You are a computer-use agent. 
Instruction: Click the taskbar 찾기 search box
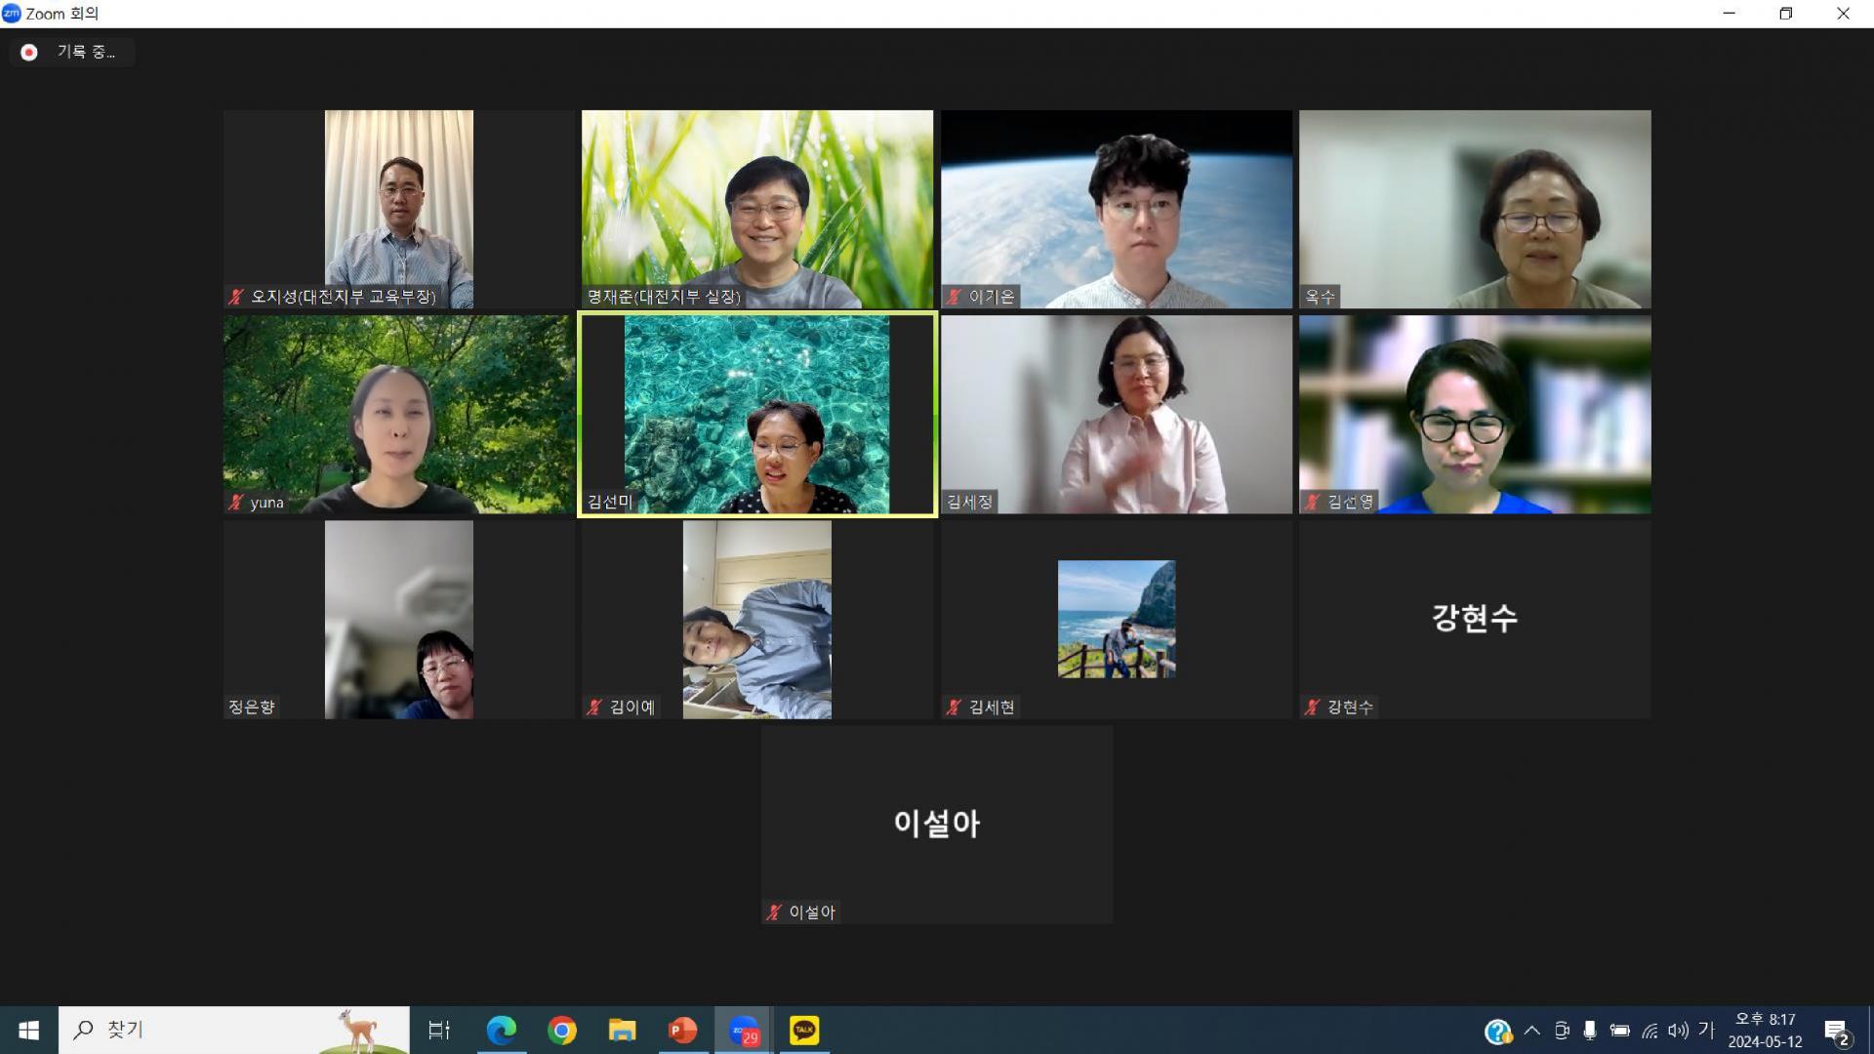coord(234,1031)
